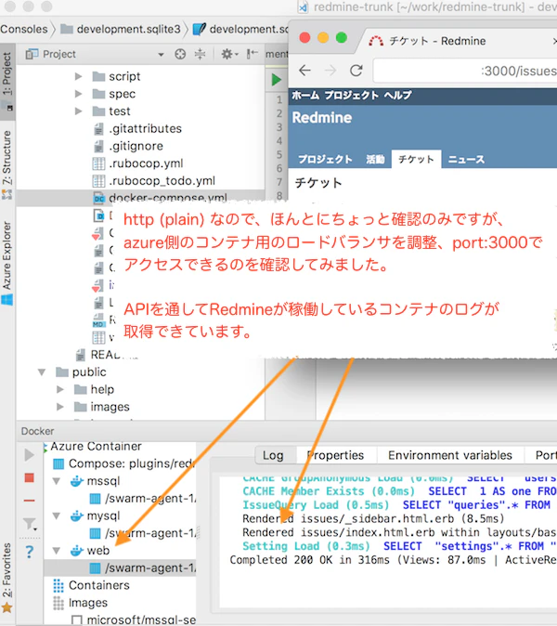This screenshot has height=626, width=557.
Task: Click the hide Project panel icon
Action: click(x=253, y=54)
